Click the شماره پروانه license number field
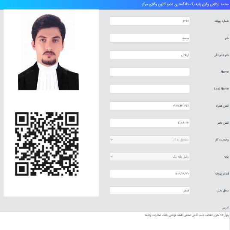The image size is (230, 230). (x=149, y=21)
